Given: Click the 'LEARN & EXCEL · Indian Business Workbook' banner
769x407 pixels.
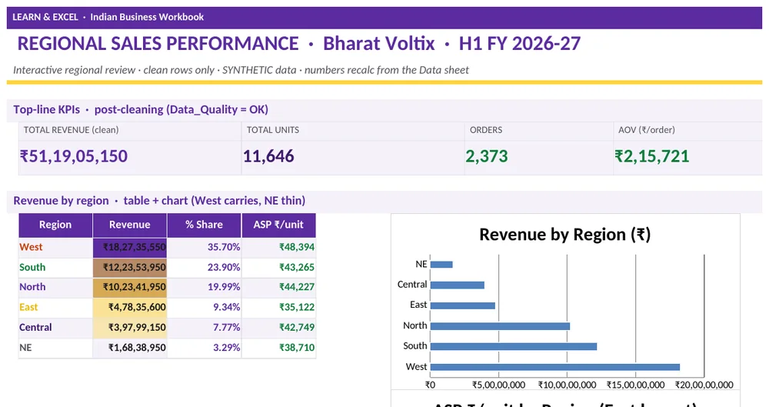Looking at the screenshot, I should (384, 17).
